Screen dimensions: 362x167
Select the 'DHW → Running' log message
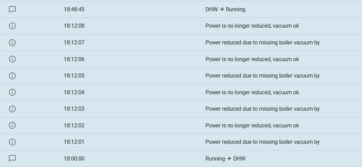(x=225, y=10)
